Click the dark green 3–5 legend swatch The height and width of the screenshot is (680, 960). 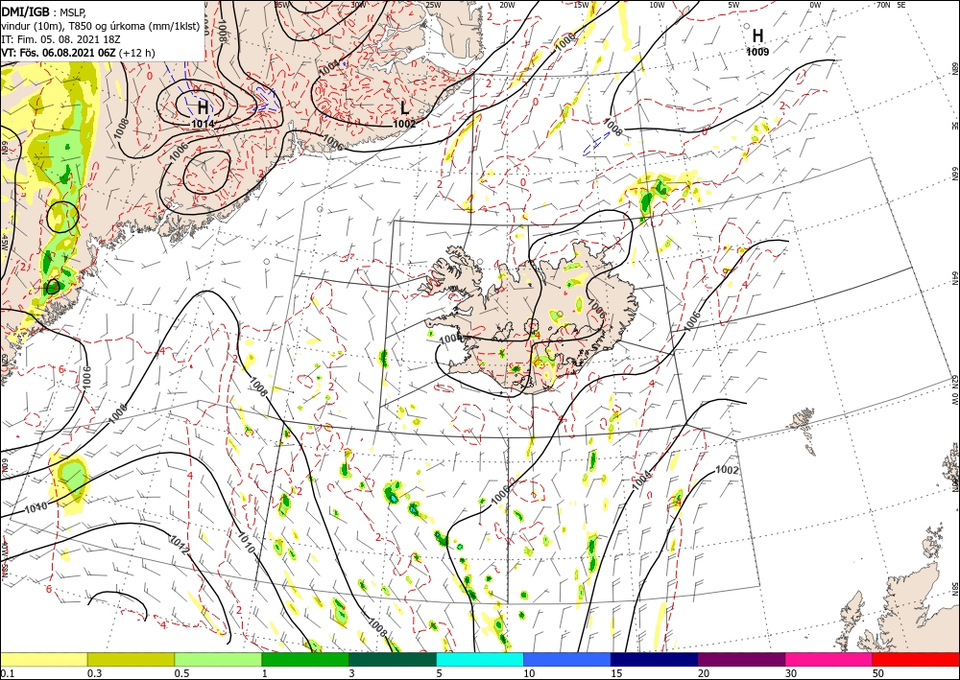click(x=393, y=659)
